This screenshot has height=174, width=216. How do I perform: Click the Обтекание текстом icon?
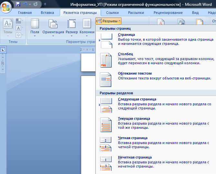click(106, 80)
